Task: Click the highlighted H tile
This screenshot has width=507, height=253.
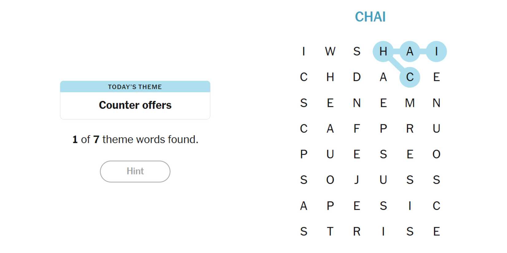Action: tap(383, 51)
